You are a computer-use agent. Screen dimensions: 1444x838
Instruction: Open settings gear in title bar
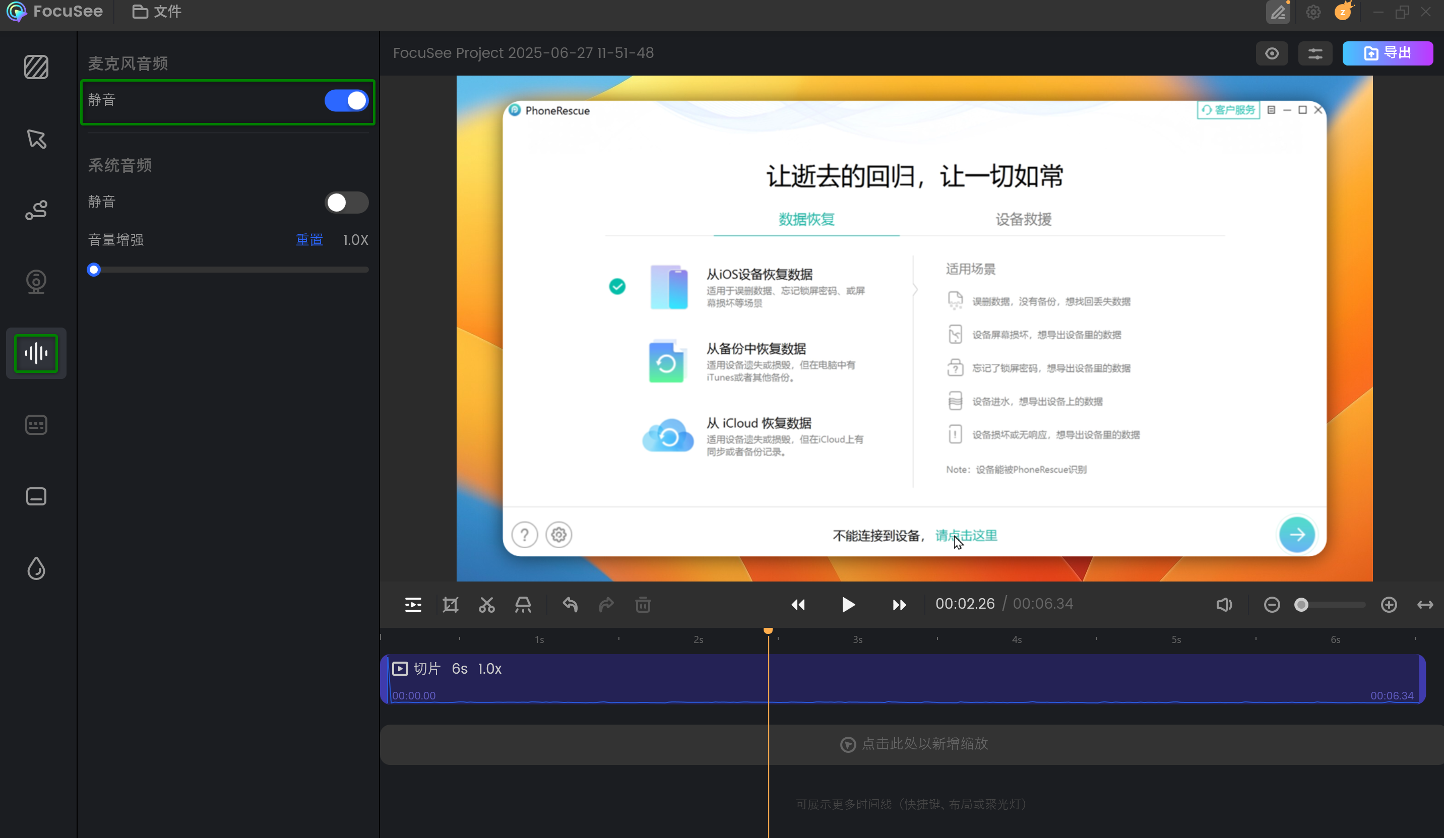[1313, 12]
